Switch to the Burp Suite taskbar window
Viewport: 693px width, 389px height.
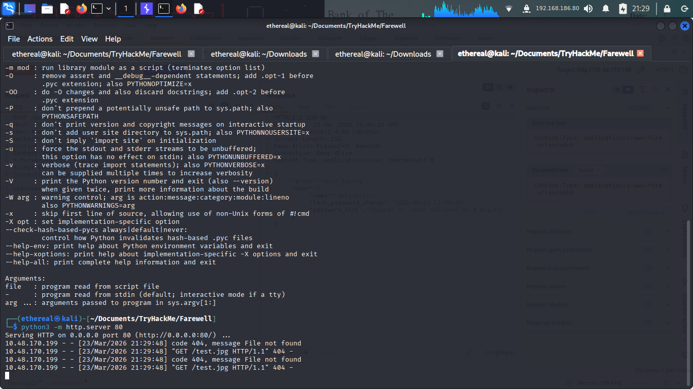coord(147,9)
